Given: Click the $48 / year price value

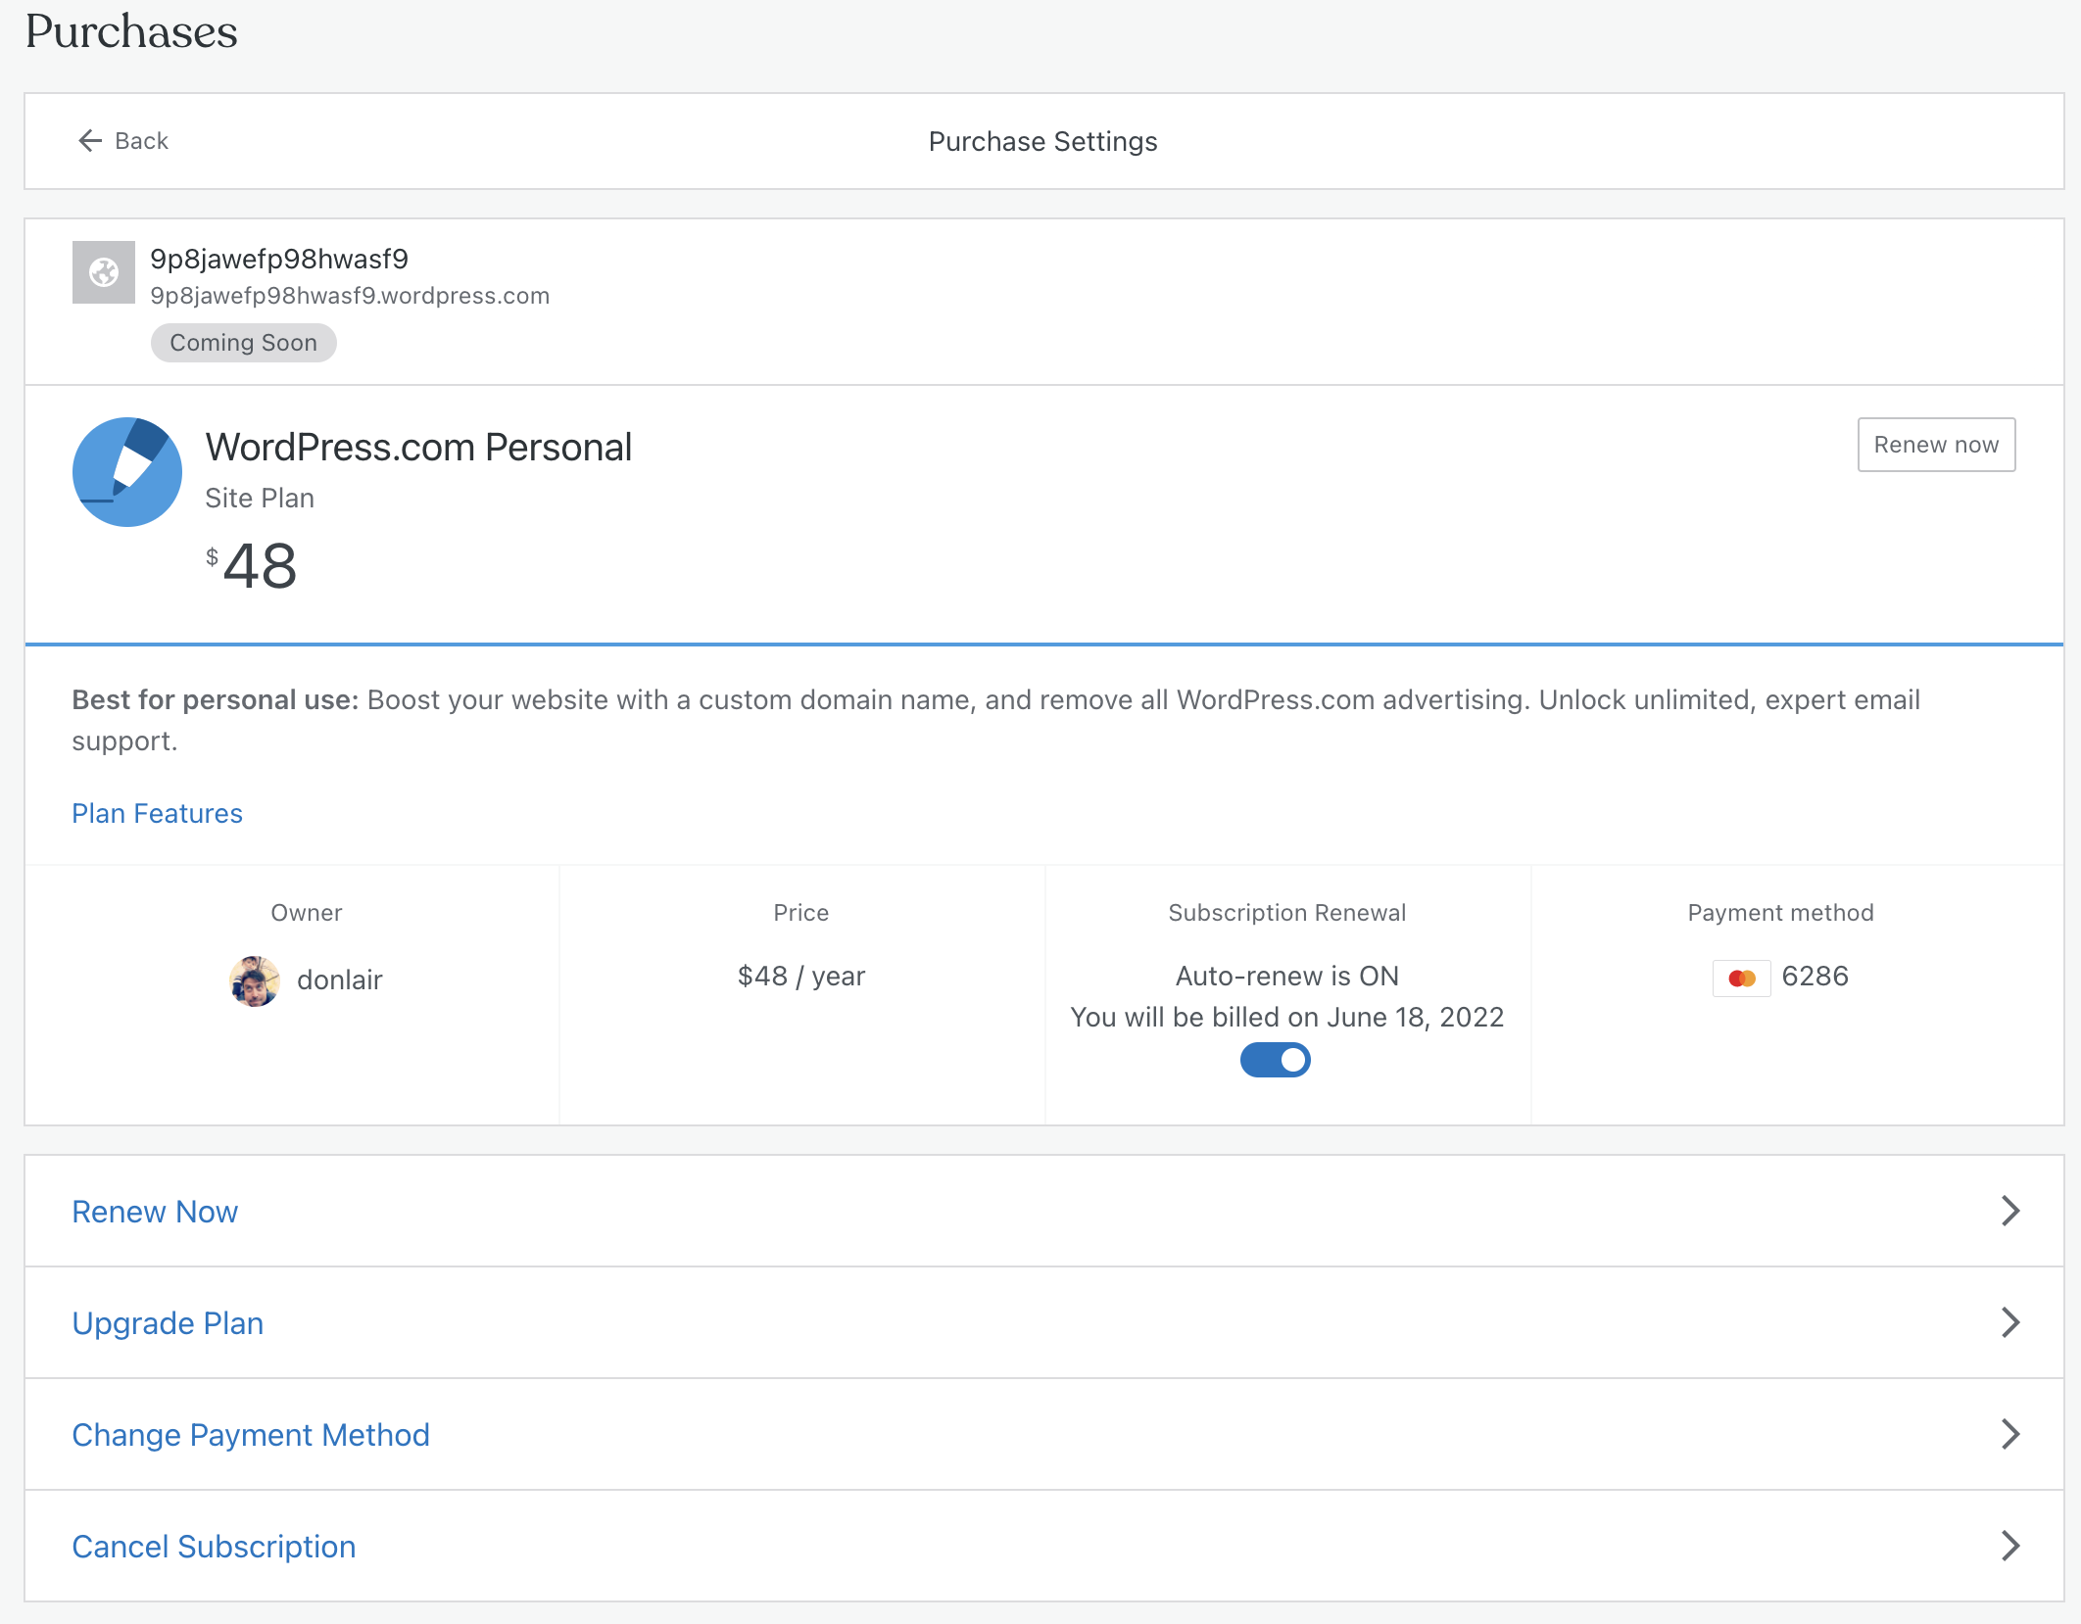Looking at the screenshot, I should point(801,977).
